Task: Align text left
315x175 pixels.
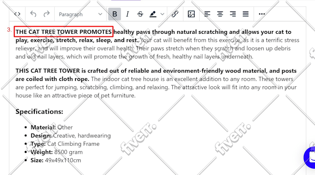Action: pos(207,14)
